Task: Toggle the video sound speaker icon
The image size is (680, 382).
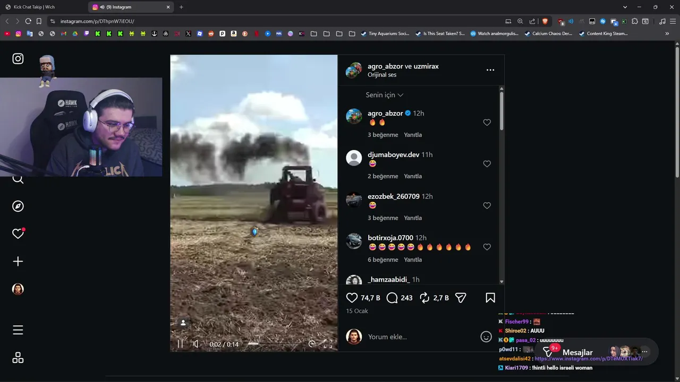Action: (196, 344)
